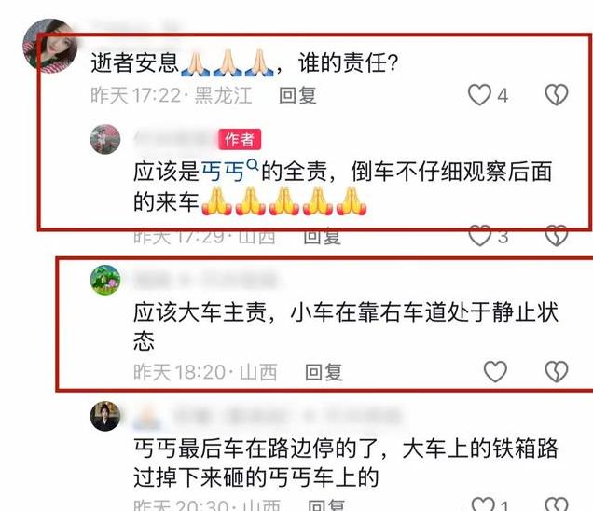Reply to the author's 17:29 comment
The height and width of the screenshot is (511, 593).
[323, 237]
